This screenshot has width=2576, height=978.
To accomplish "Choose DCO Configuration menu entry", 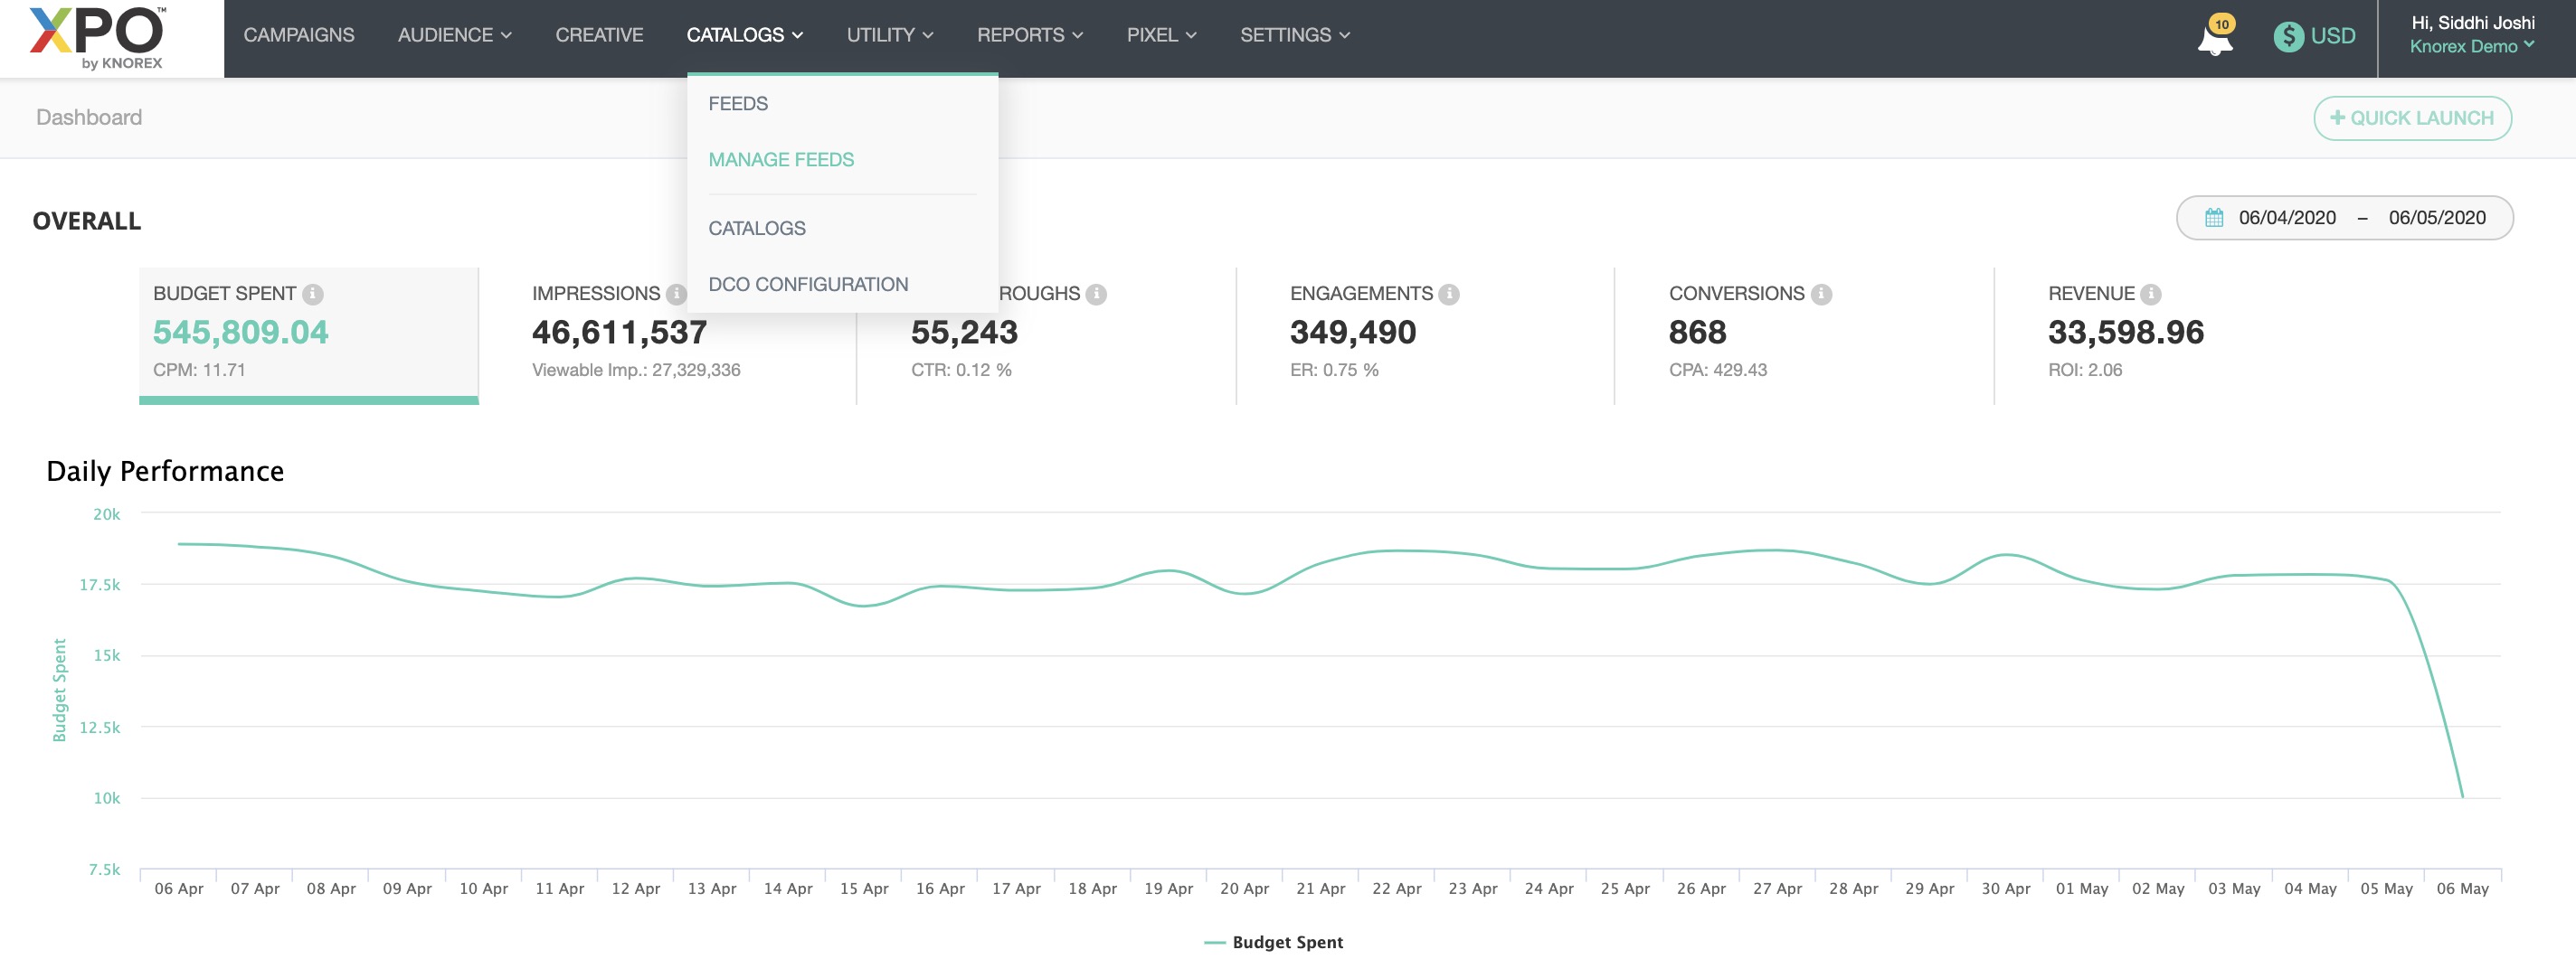I will [808, 285].
